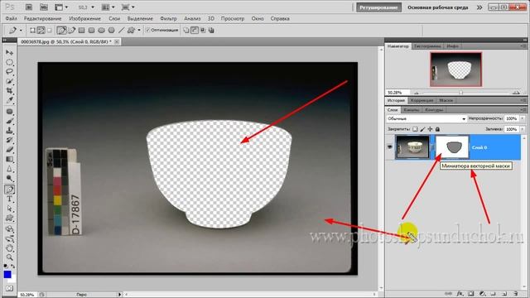The width and height of the screenshot is (530, 298).
Task: Switch to the Контуры tab
Action: [434, 110]
